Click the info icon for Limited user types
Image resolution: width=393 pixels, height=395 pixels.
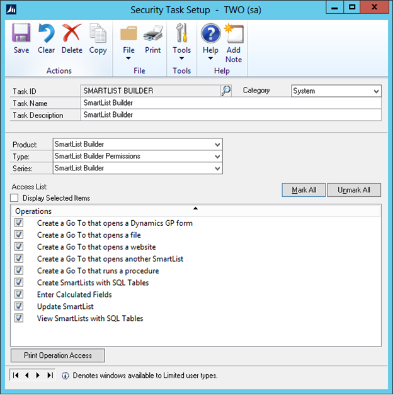(65, 376)
